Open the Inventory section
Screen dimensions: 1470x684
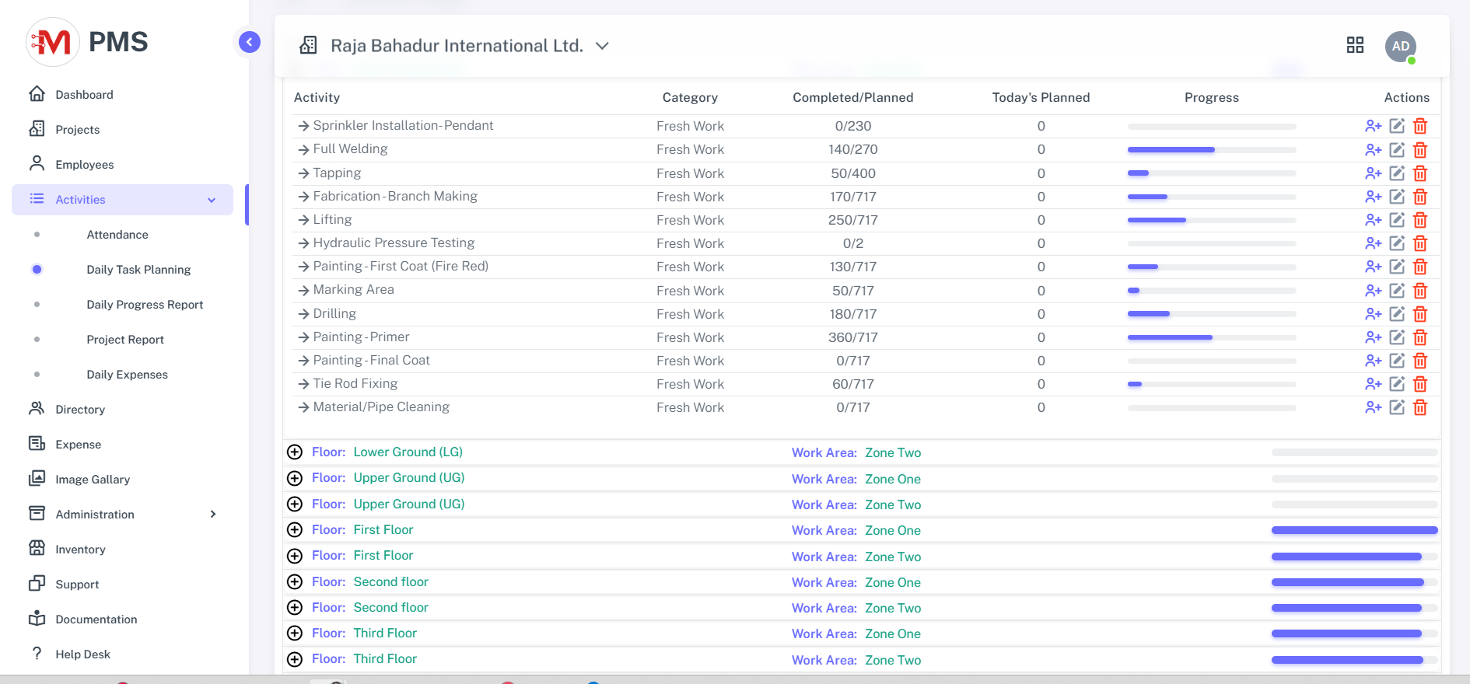pyautogui.click(x=80, y=550)
